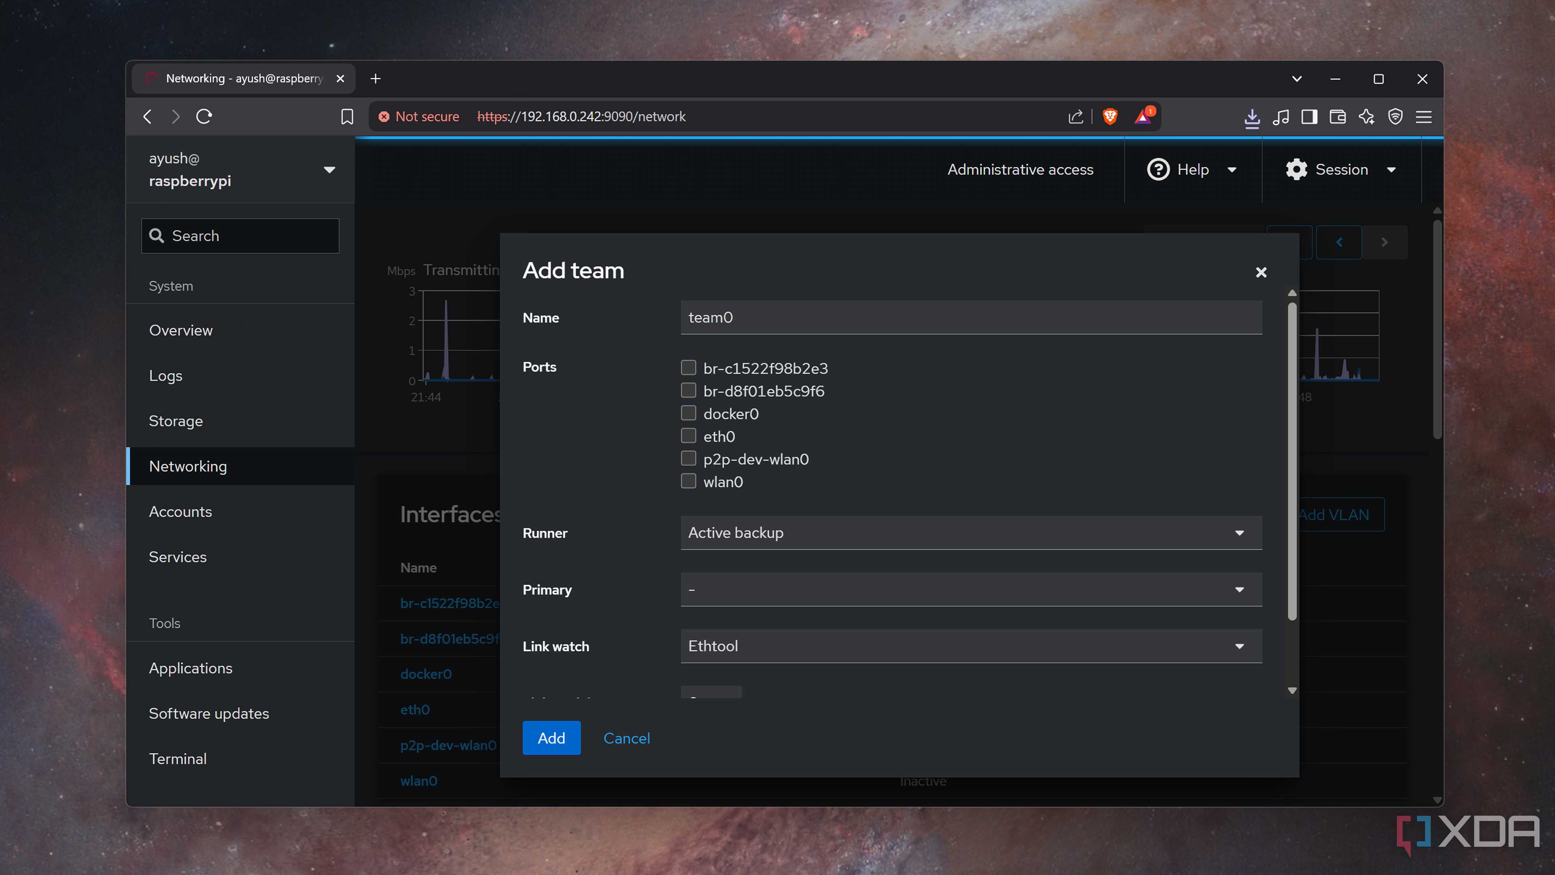Image resolution: width=1555 pixels, height=875 pixels.
Task: Toggle the browser sidebar panel
Action: (x=1309, y=117)
